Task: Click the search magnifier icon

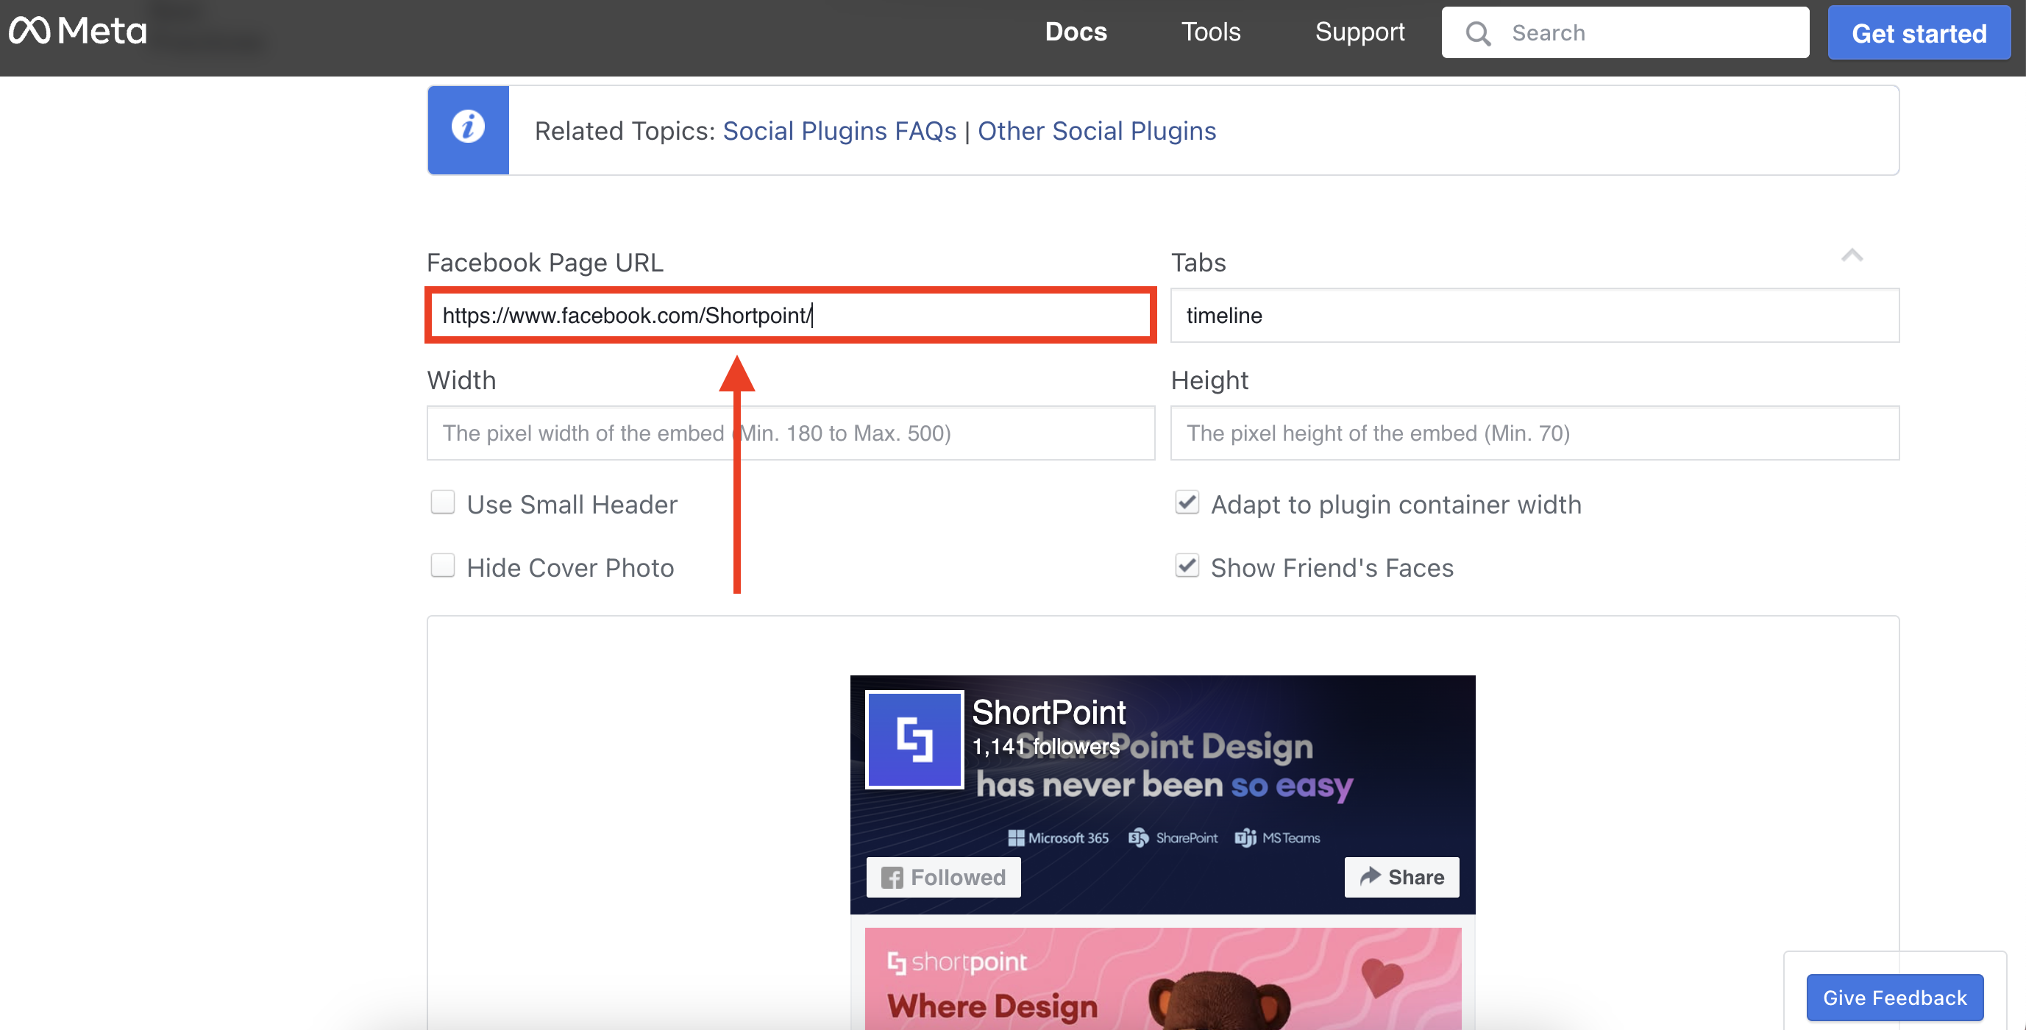Action: (x=1478, y=33)
